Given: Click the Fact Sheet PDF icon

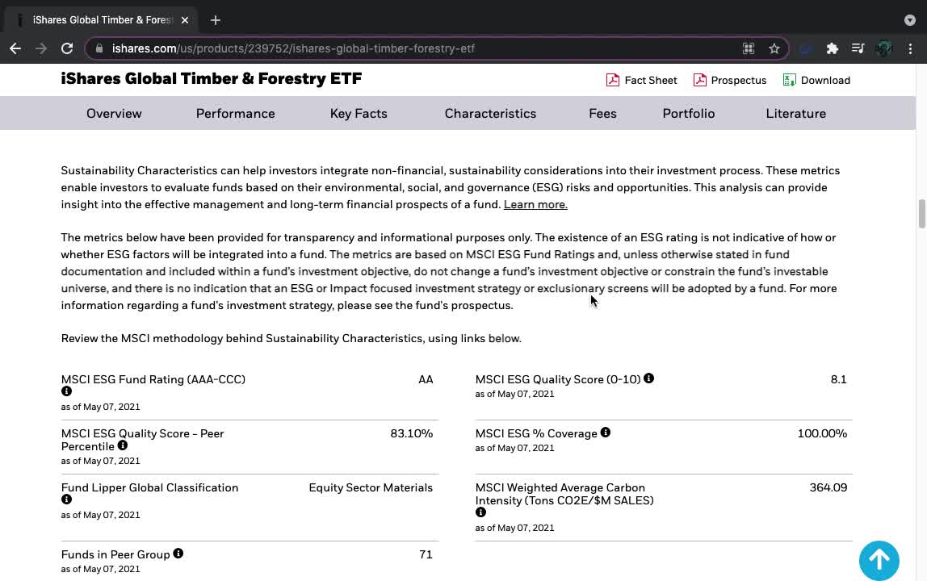Looking at the screenshot, I should 612,80.
